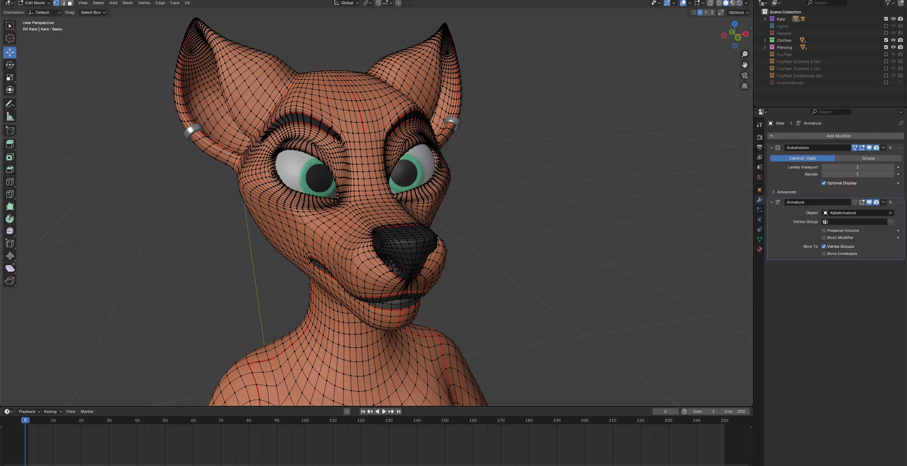Select the Loop Cut tool
Viewport: 907px width, 466px height.
click(10, 182)
